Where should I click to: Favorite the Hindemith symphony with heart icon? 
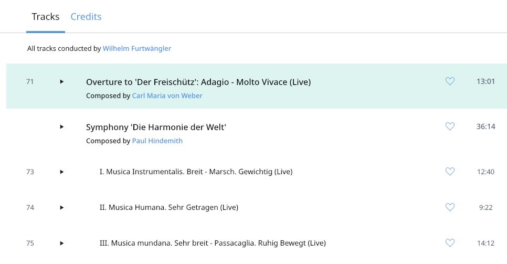tap(450, 126)
